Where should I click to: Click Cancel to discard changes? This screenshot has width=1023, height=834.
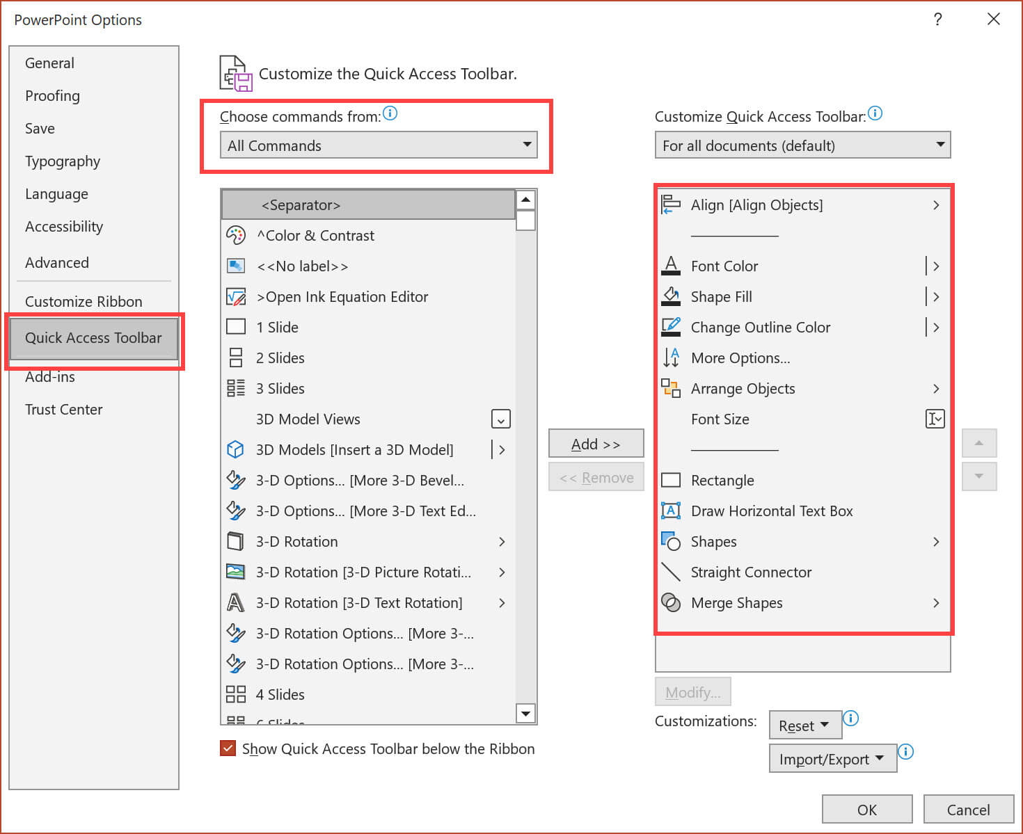(x=968, y=810)
